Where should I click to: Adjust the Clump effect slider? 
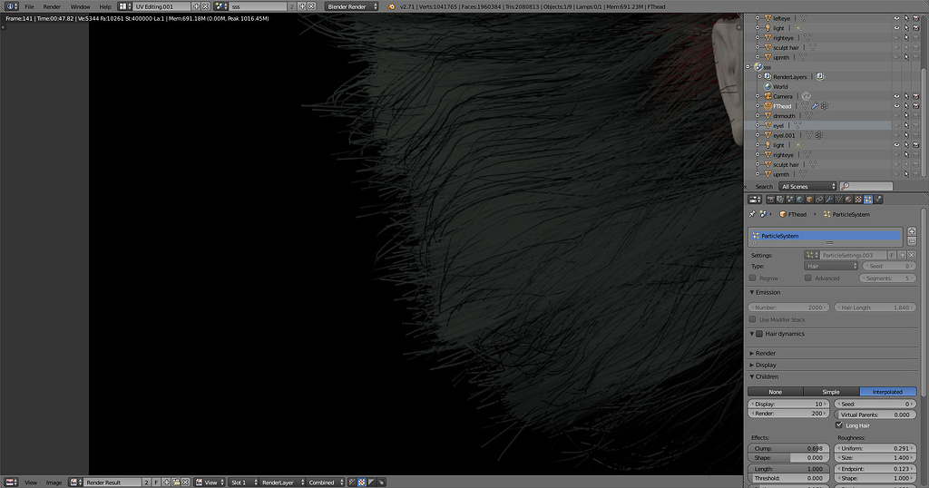click(788, 448)
